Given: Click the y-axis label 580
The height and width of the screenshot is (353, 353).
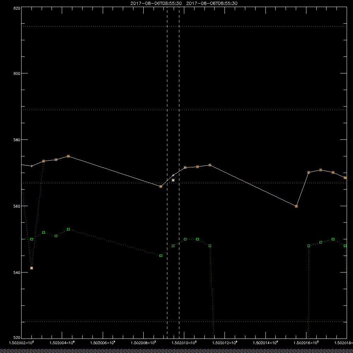Looking at the screenshot, I should tap(17, 140).
